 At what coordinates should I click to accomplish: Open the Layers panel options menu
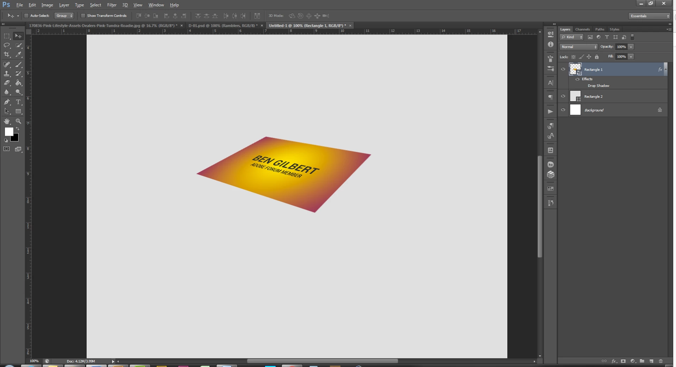click(x=668, y=29)
